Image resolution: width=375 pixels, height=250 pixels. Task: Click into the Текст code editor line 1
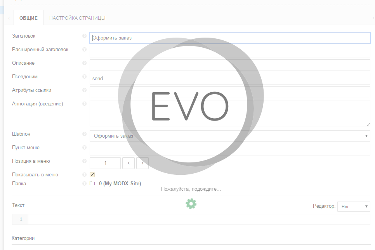click(x=199, y=219)
